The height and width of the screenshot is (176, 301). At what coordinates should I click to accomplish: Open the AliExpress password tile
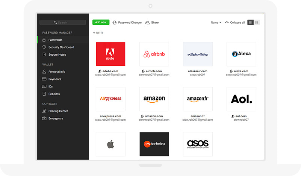[110, 99]
